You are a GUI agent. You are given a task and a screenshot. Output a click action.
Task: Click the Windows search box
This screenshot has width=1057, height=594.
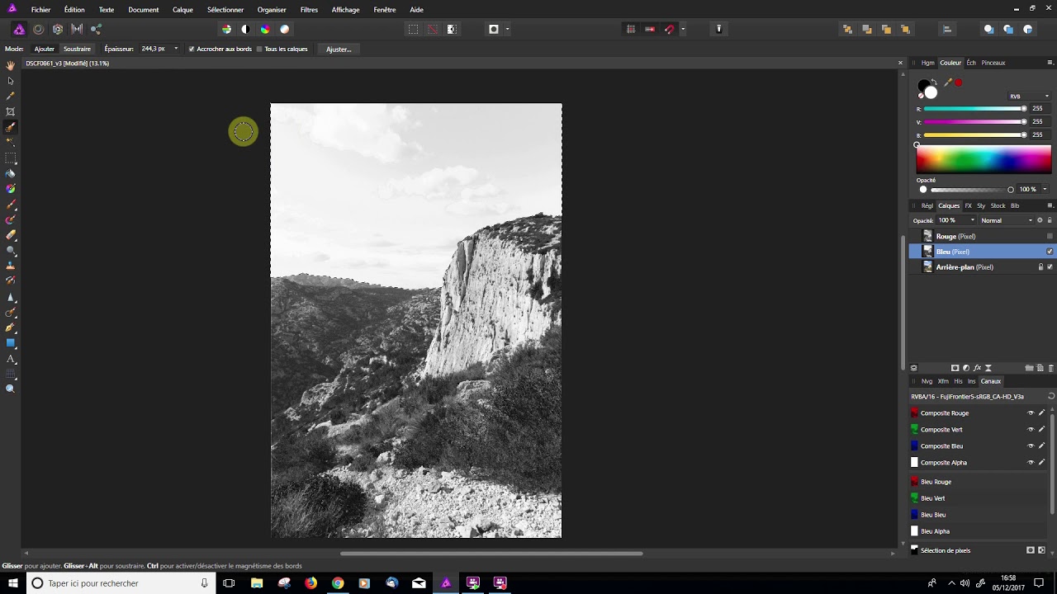click(x=121, y=583)
